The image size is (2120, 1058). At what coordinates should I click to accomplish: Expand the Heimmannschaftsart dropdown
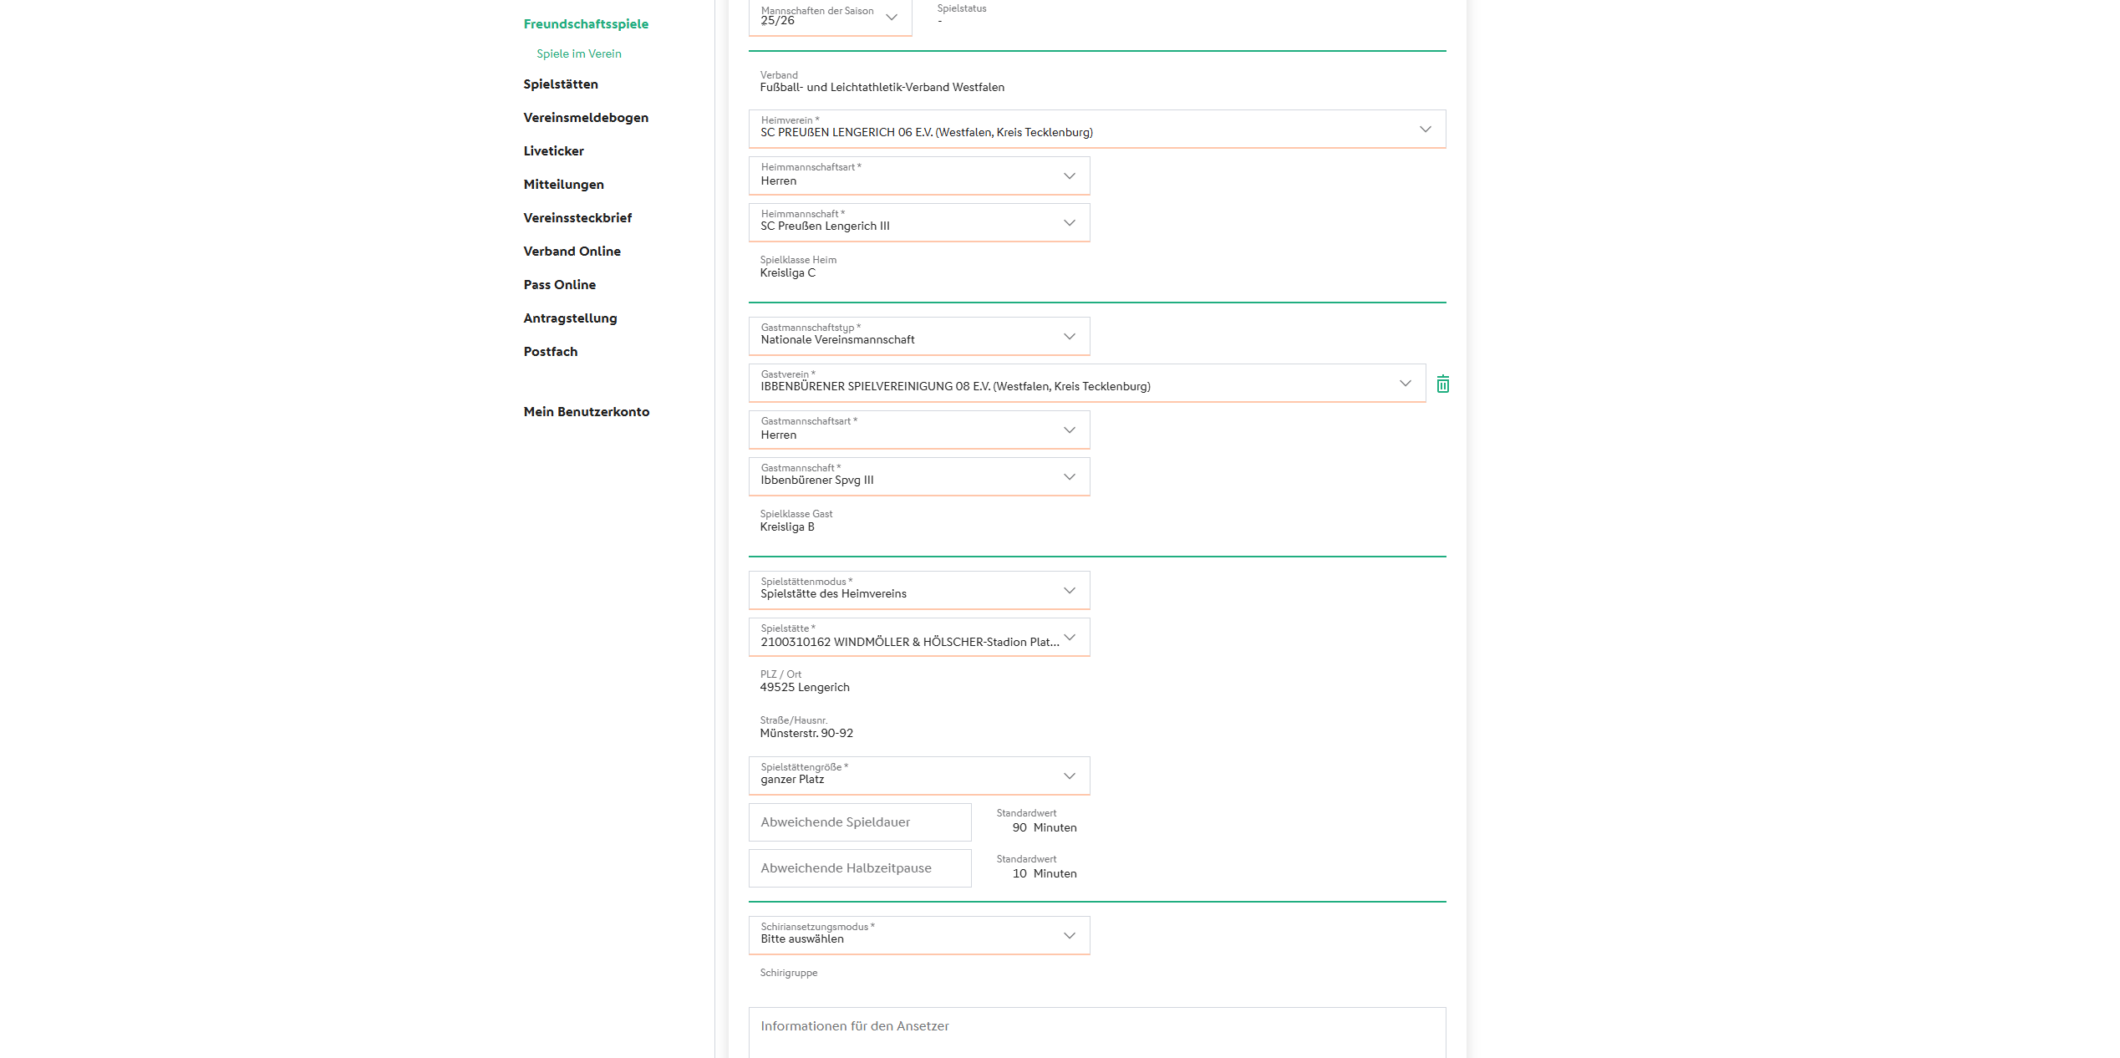click(x=918, y=176)
